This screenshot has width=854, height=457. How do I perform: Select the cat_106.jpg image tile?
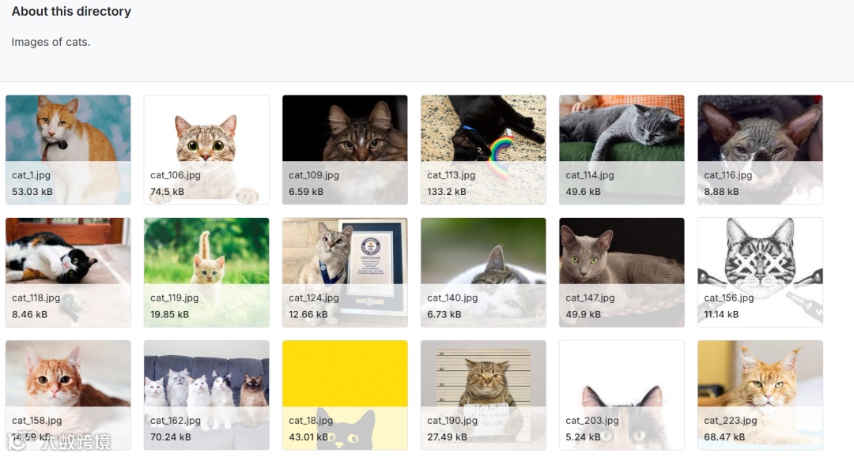point(206,150)
